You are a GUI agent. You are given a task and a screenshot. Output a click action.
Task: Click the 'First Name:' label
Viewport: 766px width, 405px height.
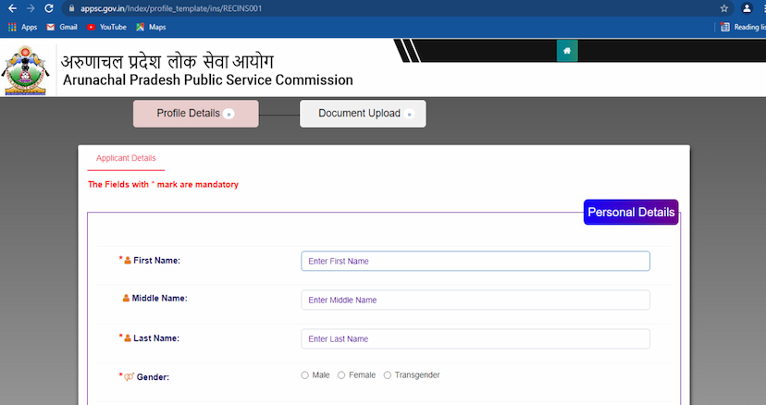pos(157,261)
